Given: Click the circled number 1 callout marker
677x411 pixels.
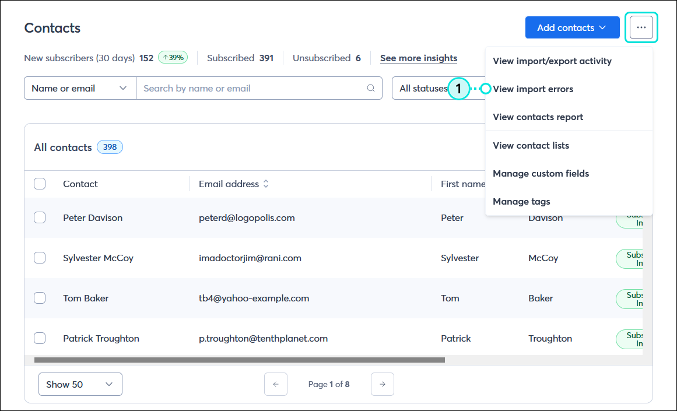Looking at the screenshot, I should (459, 89).
